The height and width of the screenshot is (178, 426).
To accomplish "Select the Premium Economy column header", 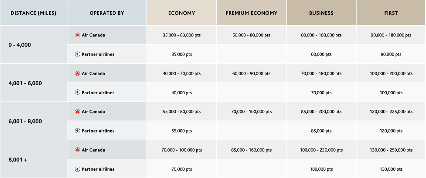I will [x=251, y=13].
